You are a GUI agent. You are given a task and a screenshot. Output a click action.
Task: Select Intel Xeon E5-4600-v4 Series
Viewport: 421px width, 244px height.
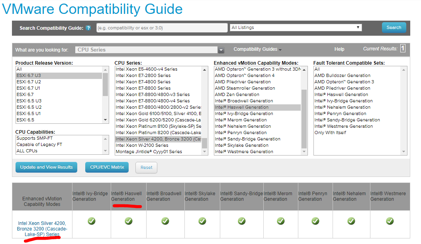coord(158,69)
